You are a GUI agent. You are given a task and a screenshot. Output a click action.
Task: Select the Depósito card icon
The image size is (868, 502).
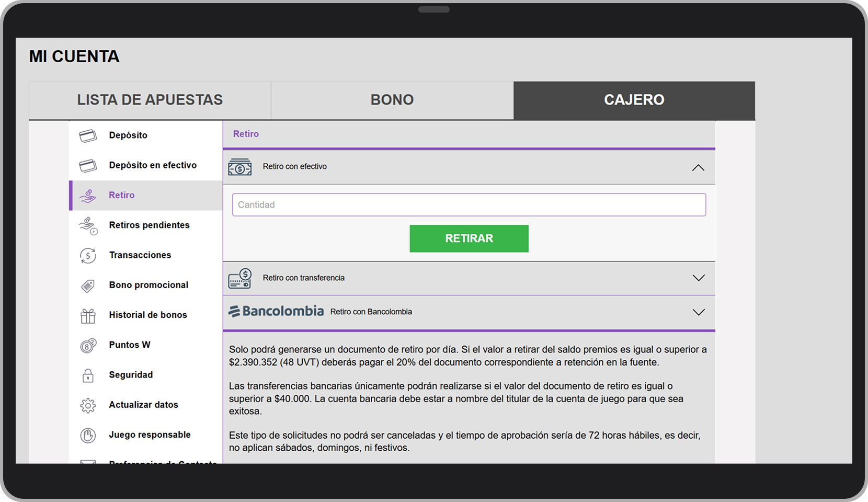pos(88,135)
